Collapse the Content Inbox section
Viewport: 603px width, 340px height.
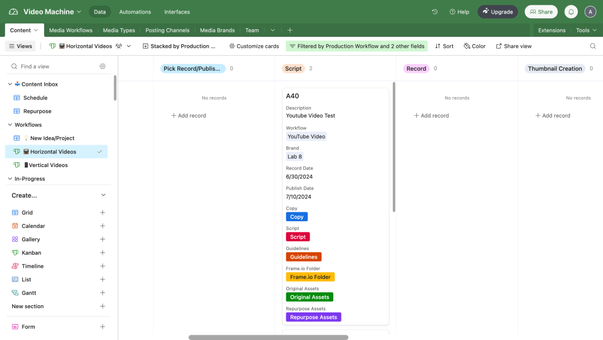10,84
